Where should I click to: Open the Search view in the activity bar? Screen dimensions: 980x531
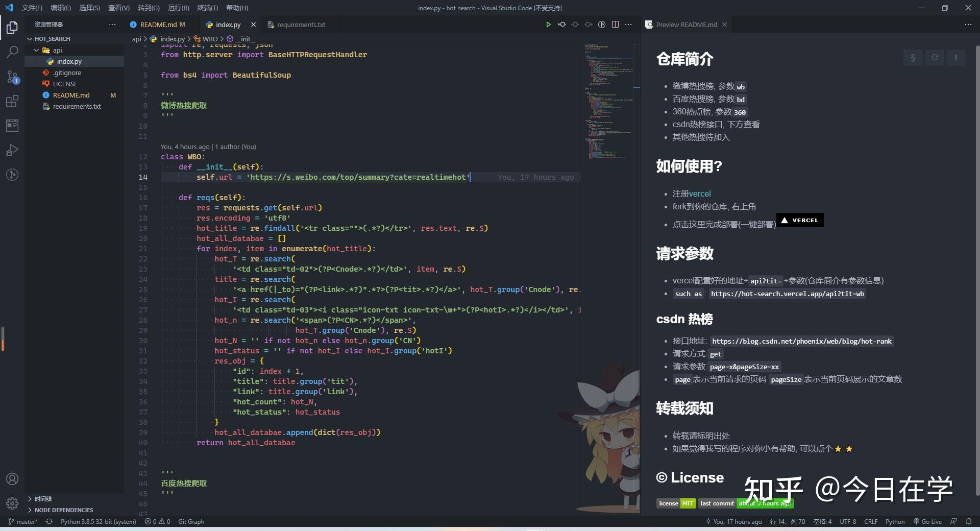point(12,52)
